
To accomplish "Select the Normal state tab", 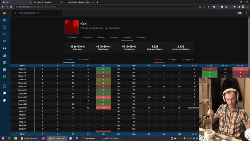I will coord(159,60).
